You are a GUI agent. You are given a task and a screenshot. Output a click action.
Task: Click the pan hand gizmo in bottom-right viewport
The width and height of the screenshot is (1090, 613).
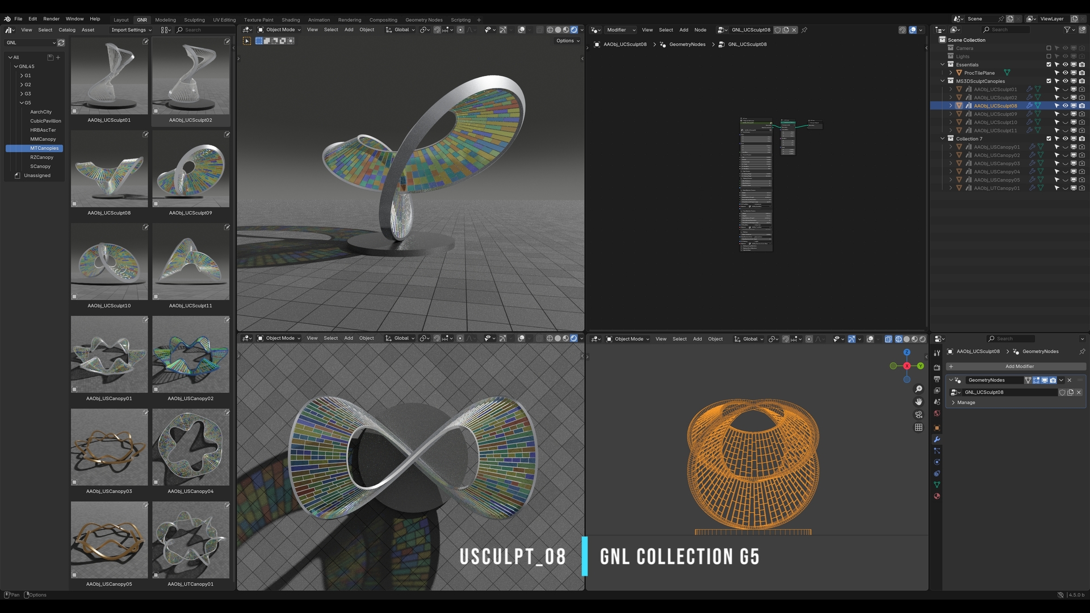tap(919, 402)
